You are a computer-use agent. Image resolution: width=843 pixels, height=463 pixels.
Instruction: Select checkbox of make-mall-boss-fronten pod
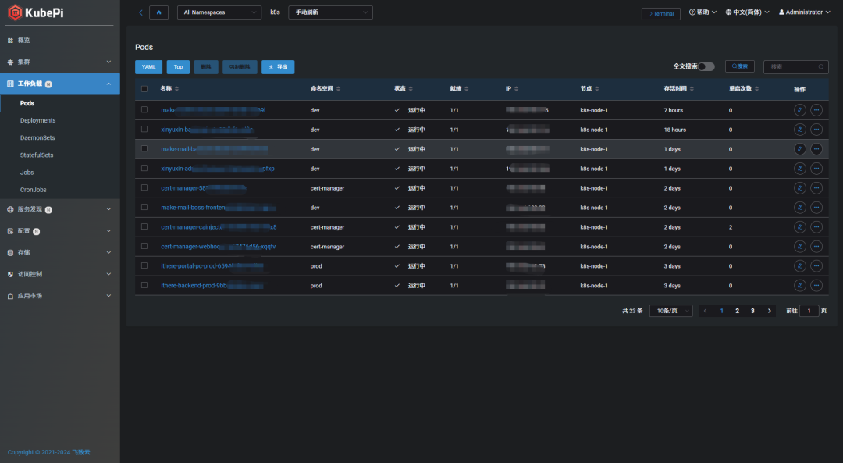coord(144,207)
